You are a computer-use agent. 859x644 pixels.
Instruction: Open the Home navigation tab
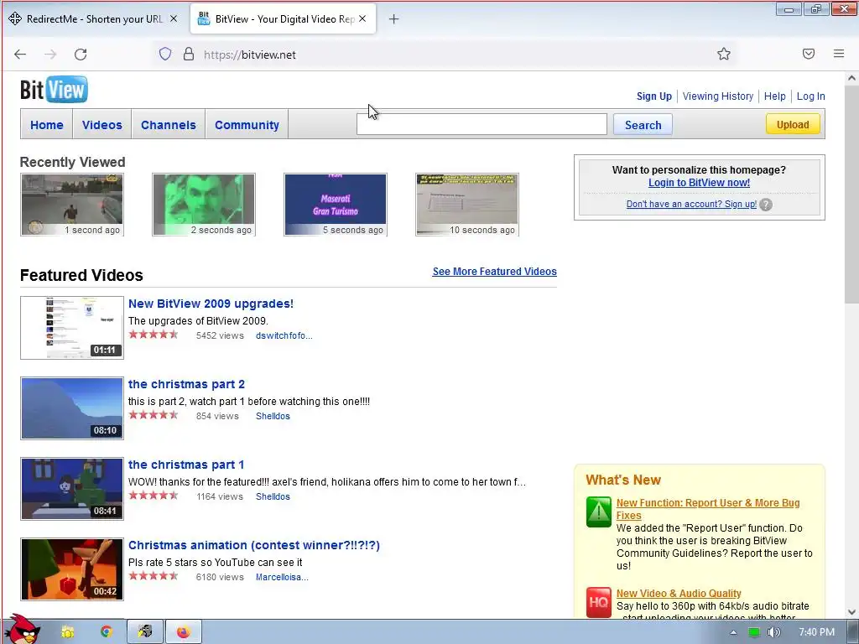pyautogui.click(x=47, y=125)
